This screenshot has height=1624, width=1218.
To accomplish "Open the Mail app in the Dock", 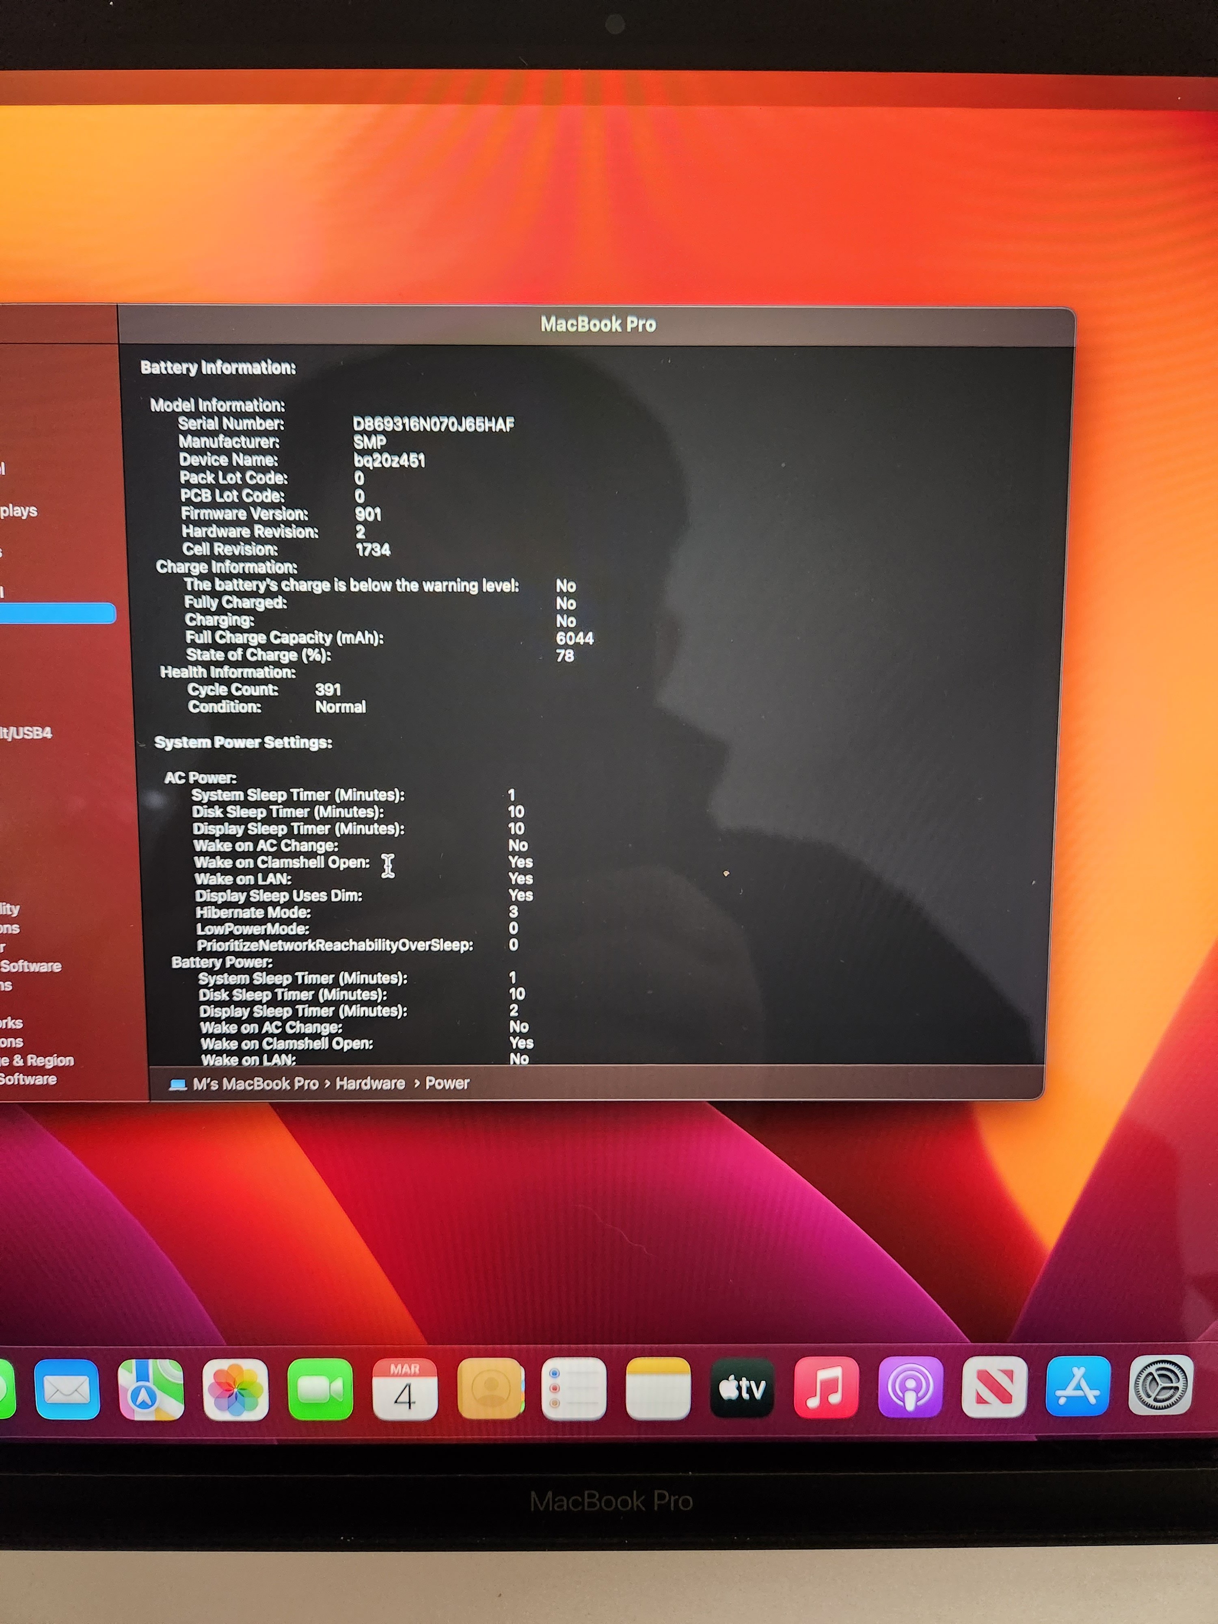I will [x=67, y=1389].
